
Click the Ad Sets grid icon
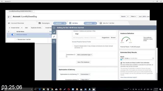tap(70, 23)
